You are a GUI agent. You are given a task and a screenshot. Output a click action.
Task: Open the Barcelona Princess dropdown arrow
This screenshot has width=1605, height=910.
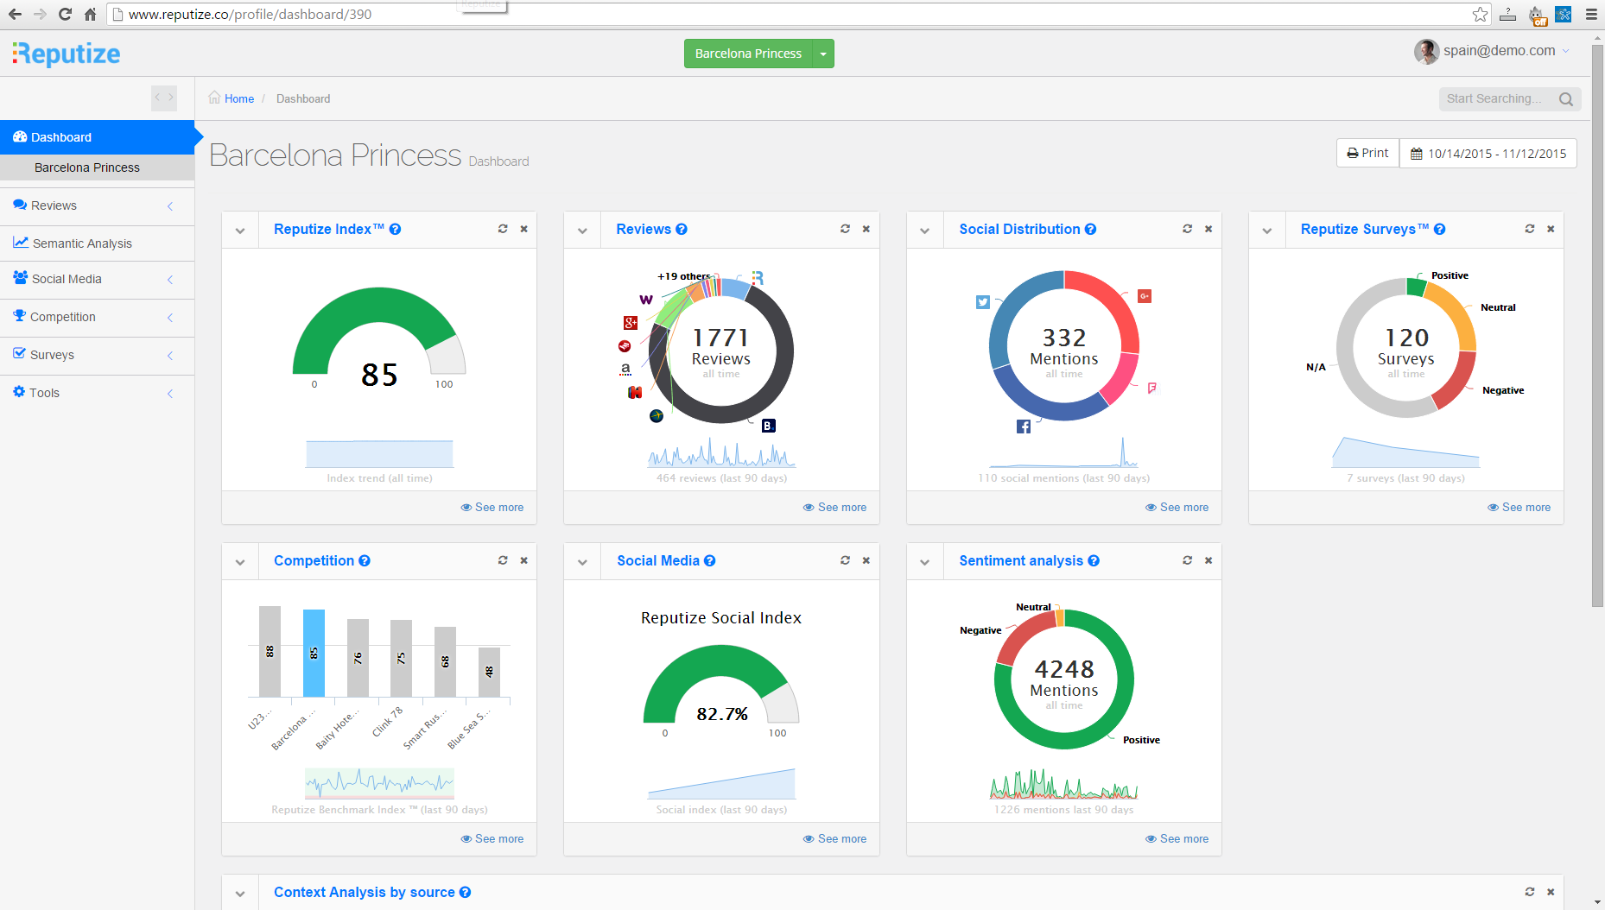(823, 54)
